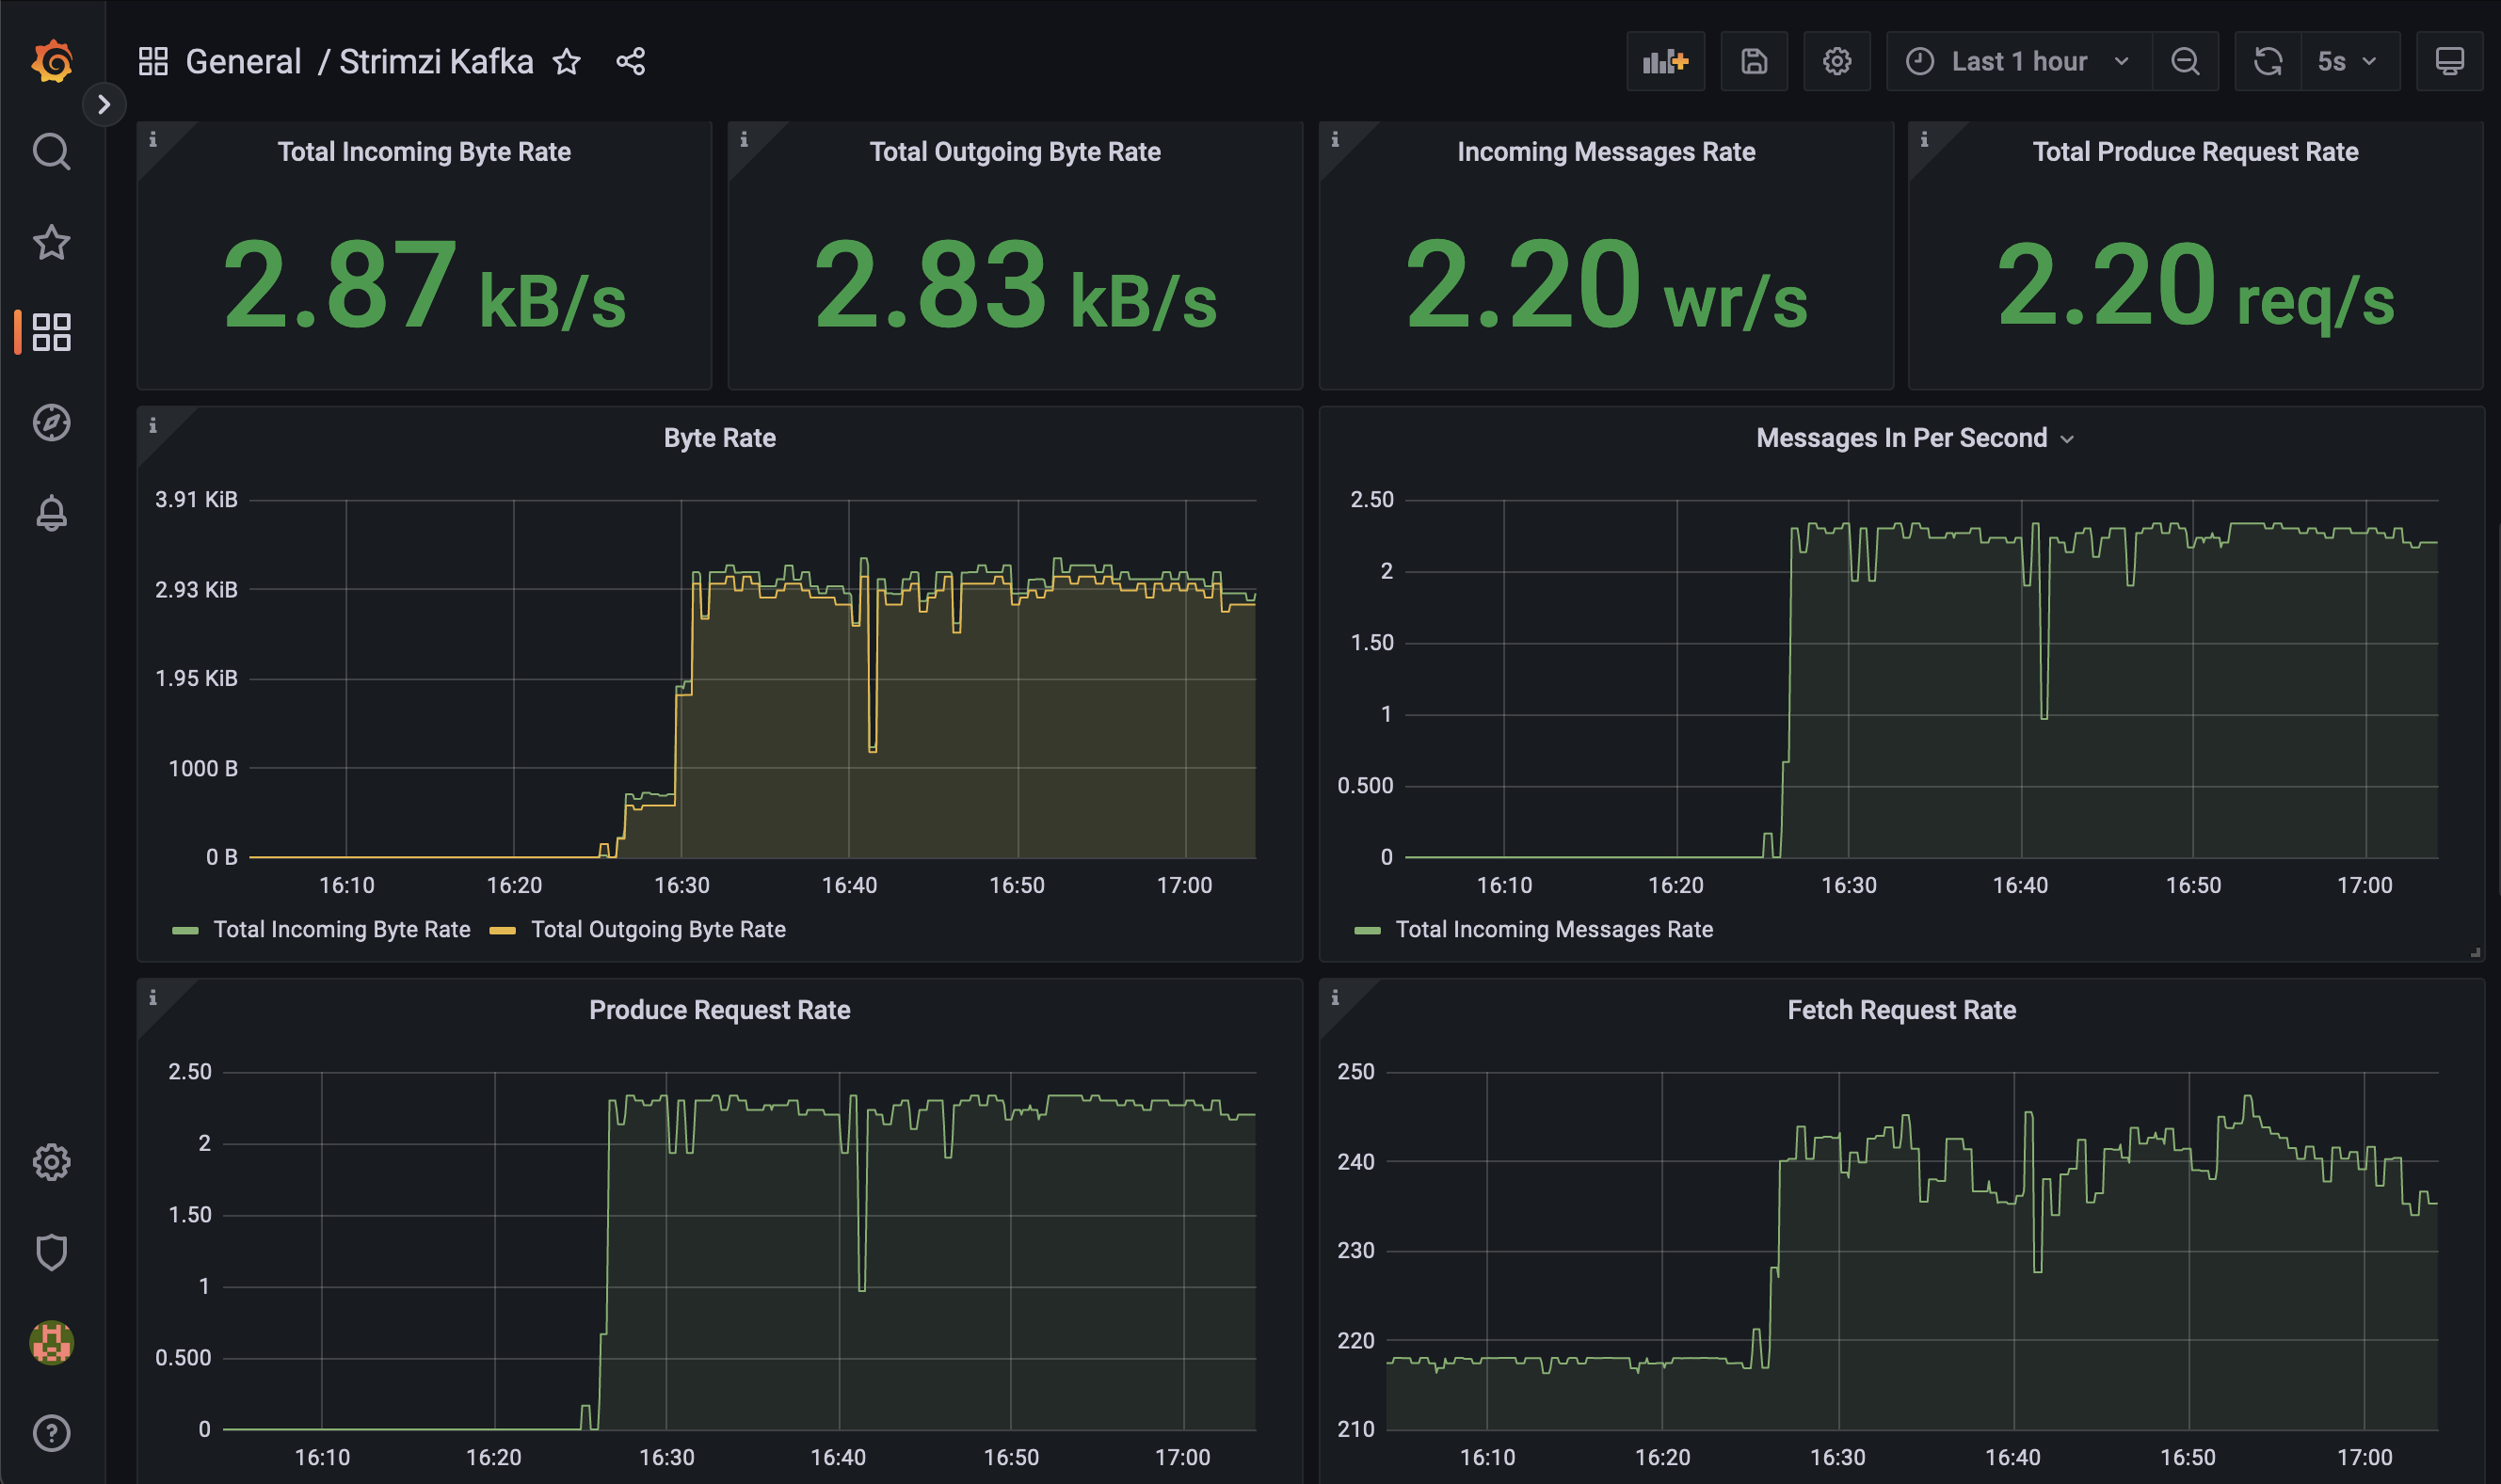Viewport: 2501px width, 1484px height.
Task: Open the Explore compass icon
Action: coord(52,422)
